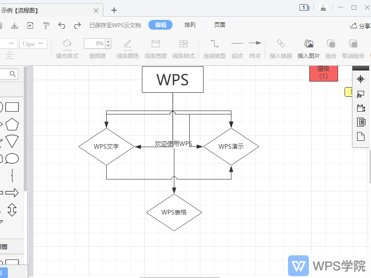Open the 编辑 tab
The height and width of the screenshot is (278, 371).
pyautogui.click(x=160, y=25)
